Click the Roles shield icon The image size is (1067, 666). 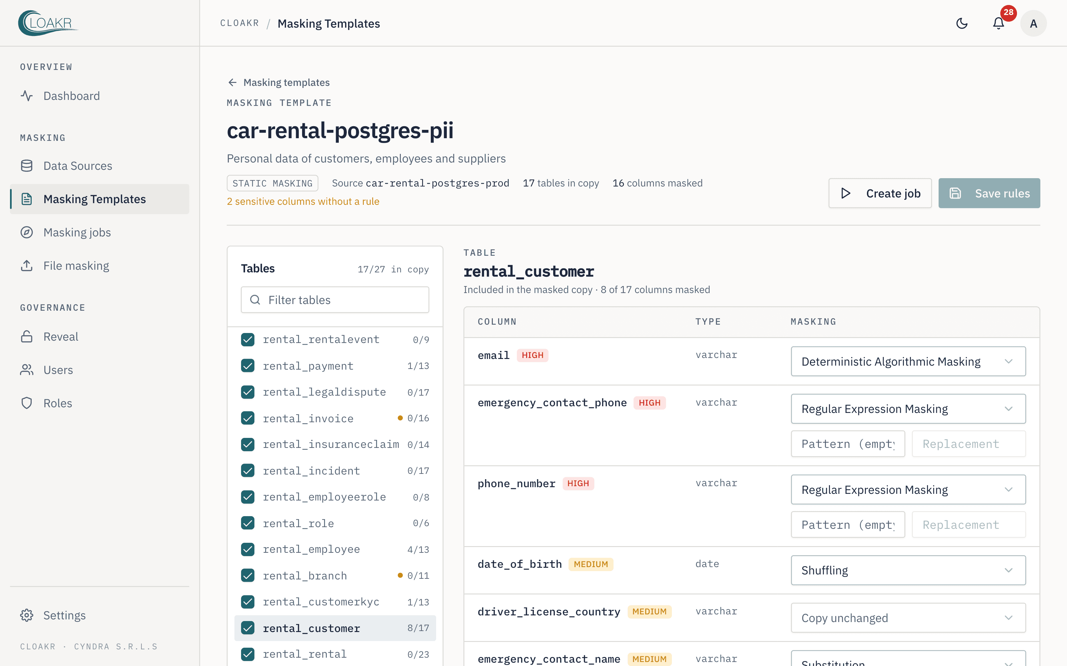(27, 403)
